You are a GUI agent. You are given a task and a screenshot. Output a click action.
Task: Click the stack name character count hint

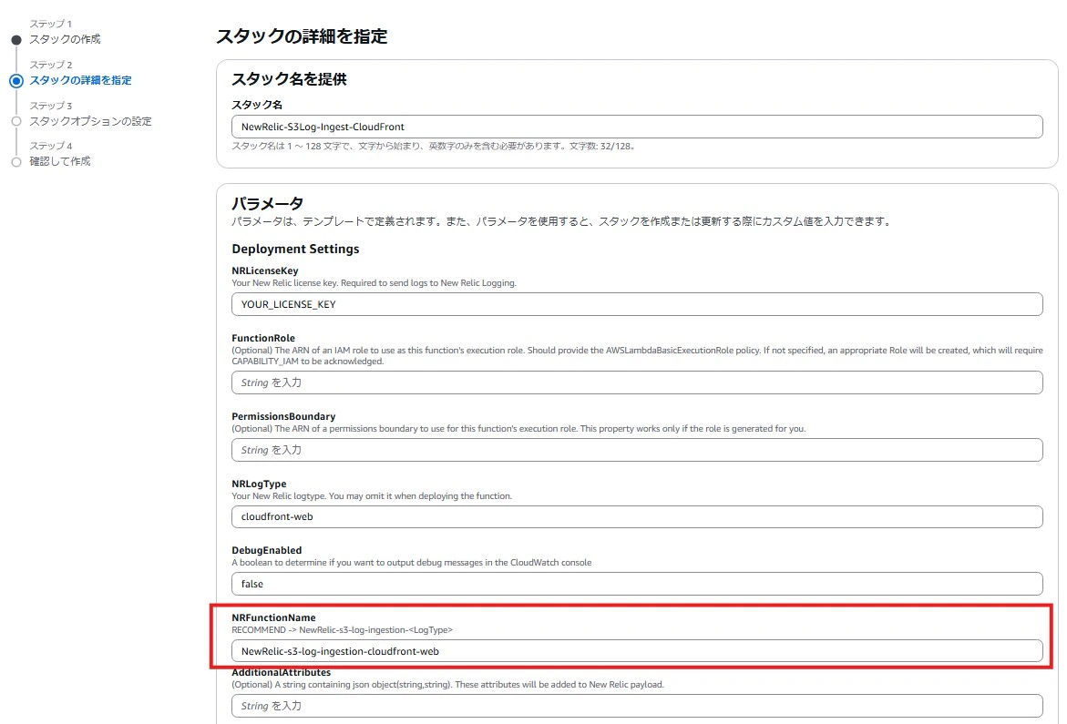(433, 146)
